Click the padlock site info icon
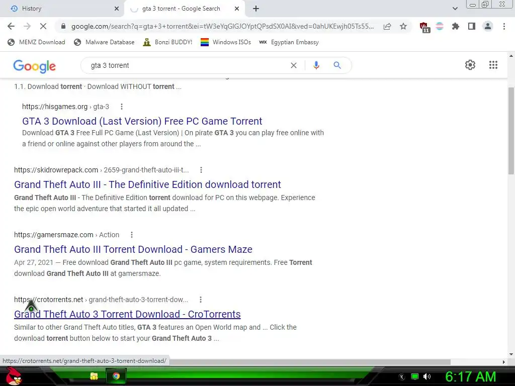The image size is (515, 386). pos(63,26)
